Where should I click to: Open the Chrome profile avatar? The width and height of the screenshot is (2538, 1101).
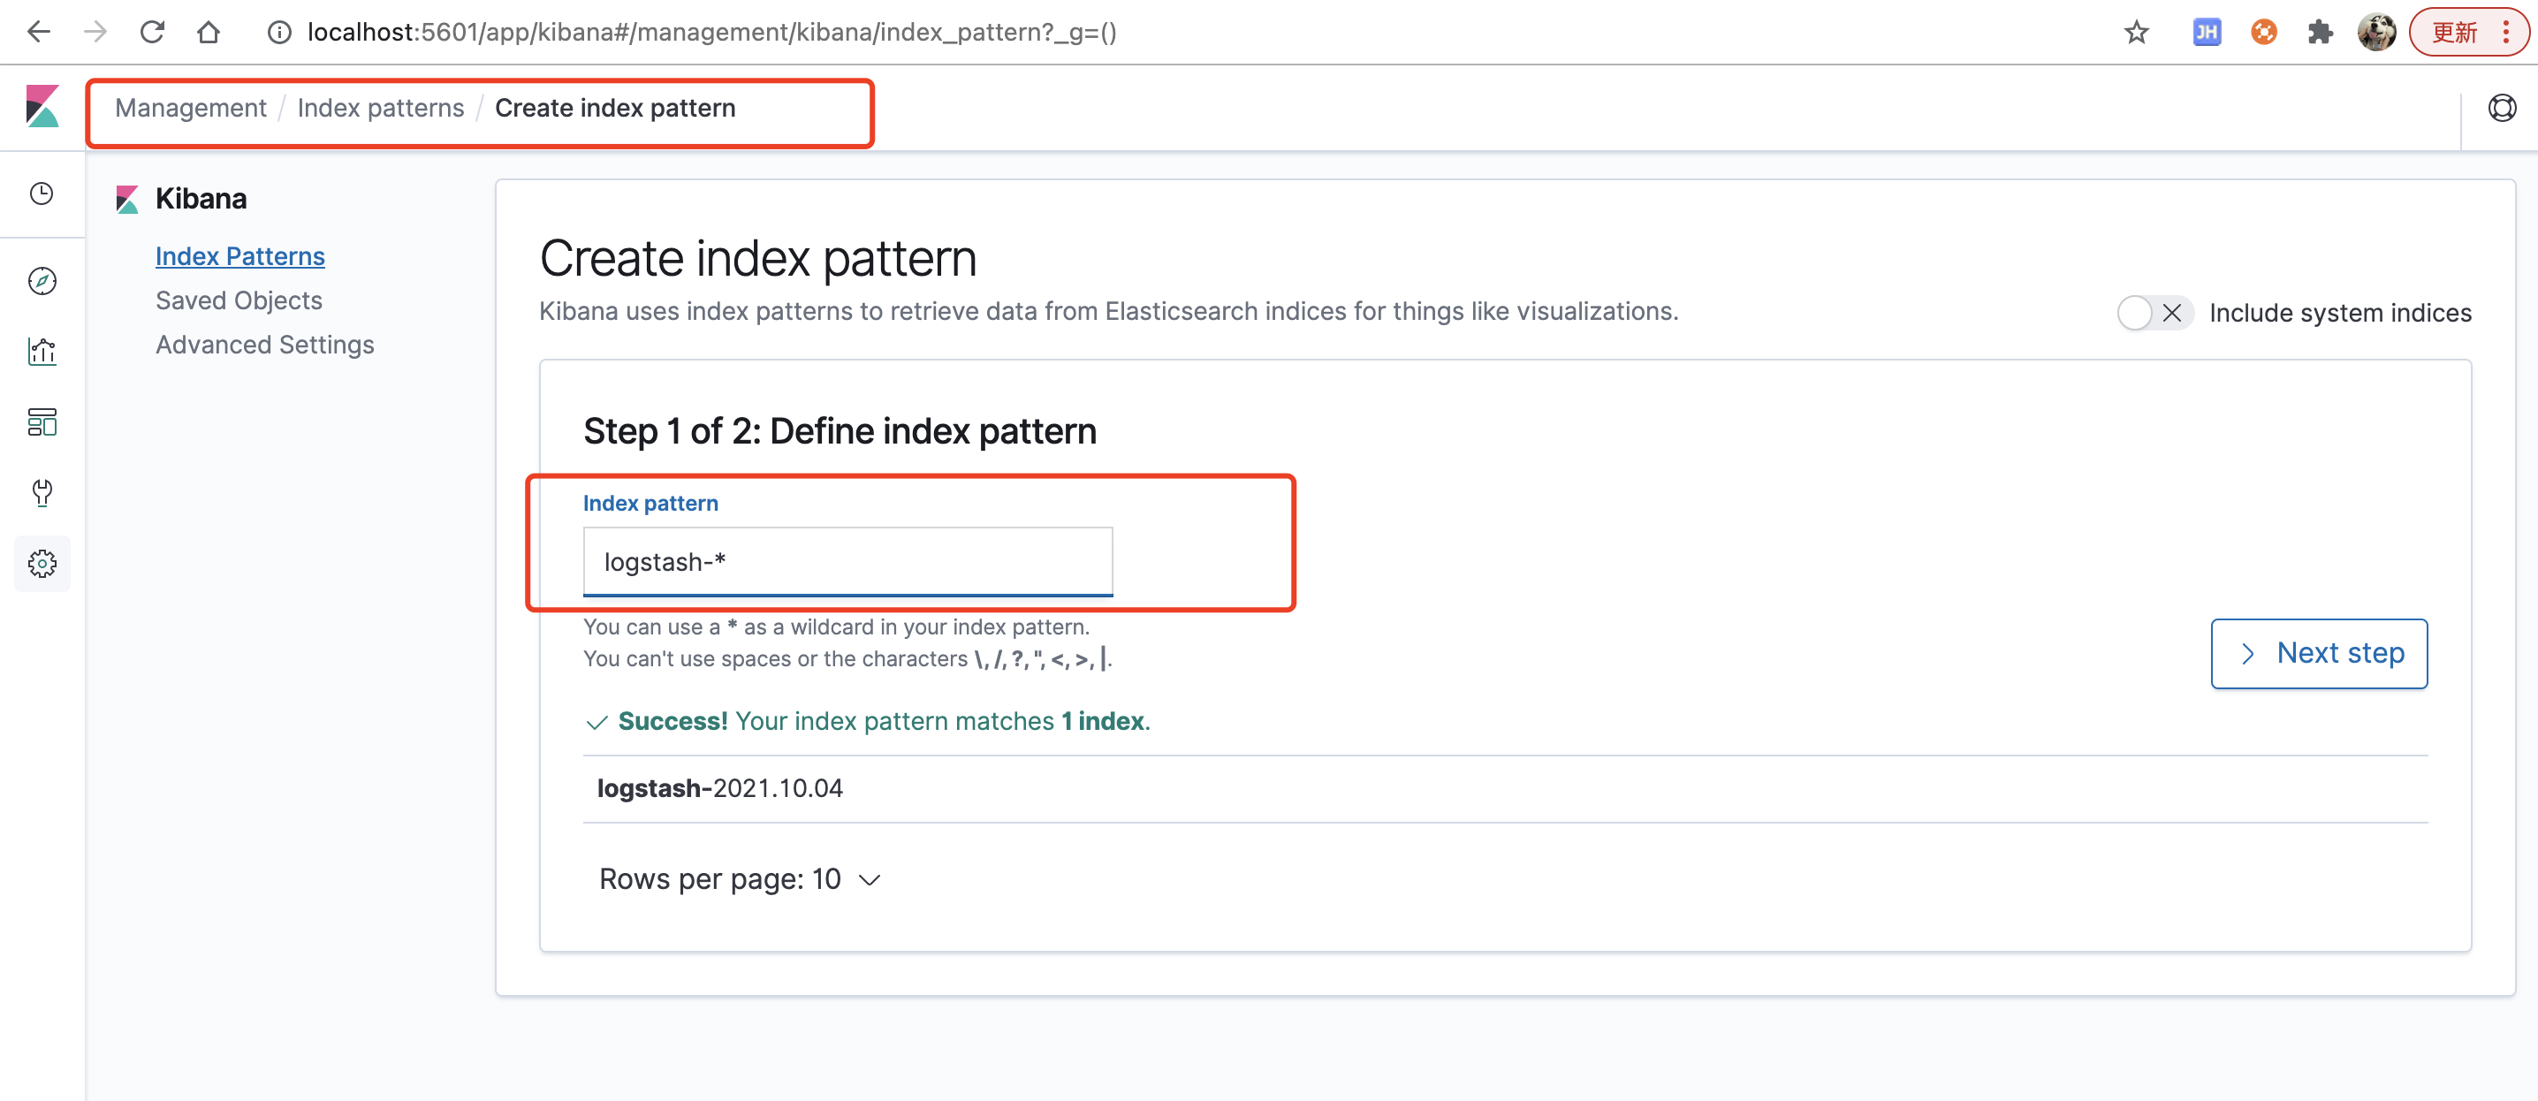coord(2376,33)
